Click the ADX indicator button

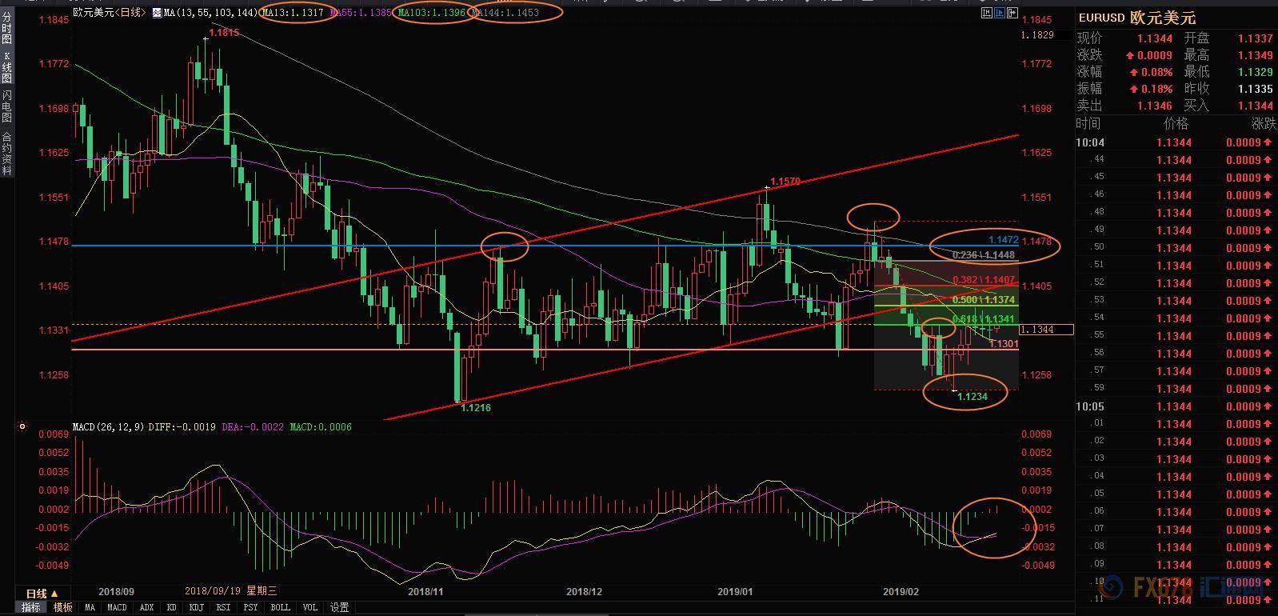click(x=146, y=607)
